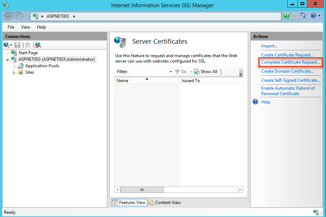326x217 pixels.
Task: Open the Help question mark toolbar icon
Action: pos(313,16)
